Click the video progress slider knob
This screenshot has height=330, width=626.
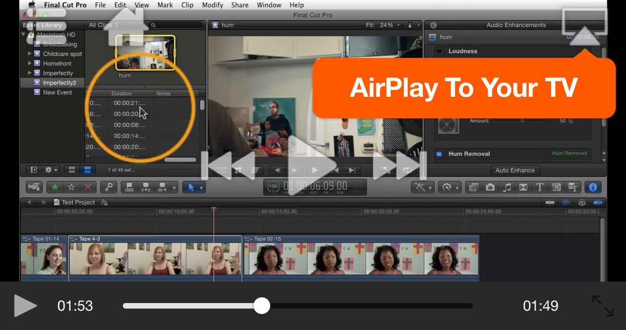click(x=262, y=306)
